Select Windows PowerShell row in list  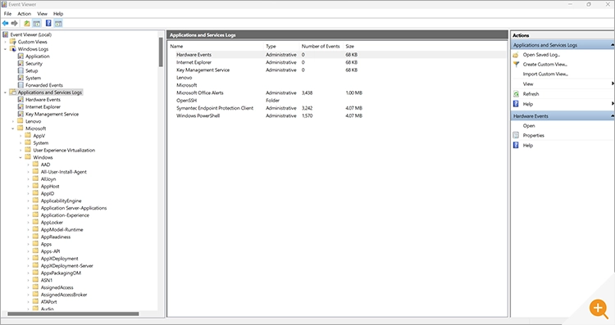pyautogui.click(x=337, y=116)
